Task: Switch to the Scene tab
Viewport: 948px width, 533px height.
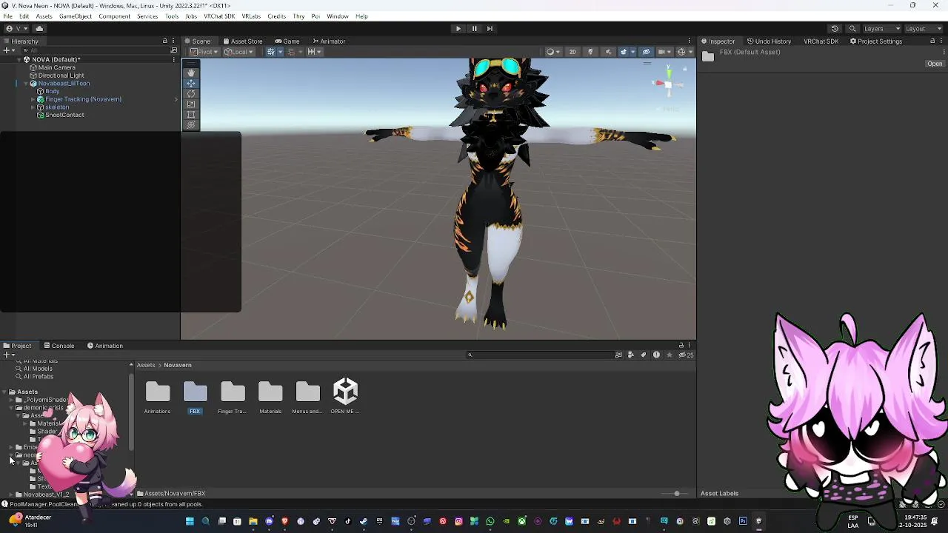Action: [197, 41]
